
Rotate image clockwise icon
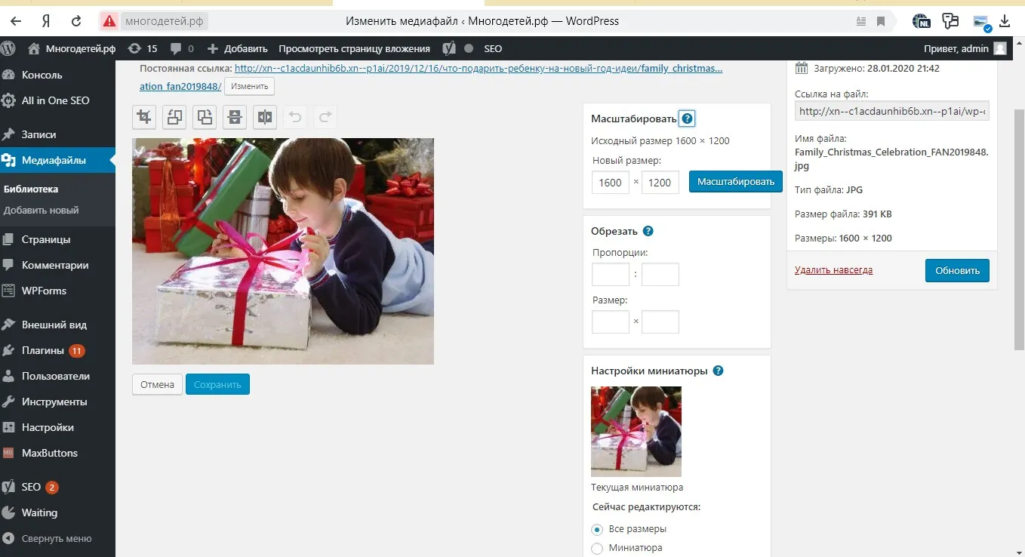(x=205, y=117)
